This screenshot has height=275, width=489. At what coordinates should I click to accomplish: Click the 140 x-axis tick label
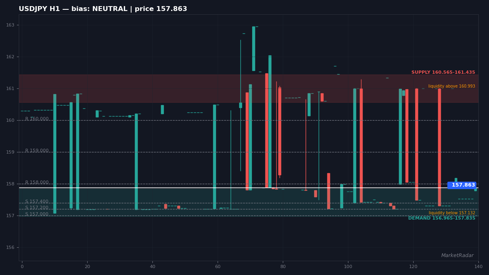tap(478, 266)
